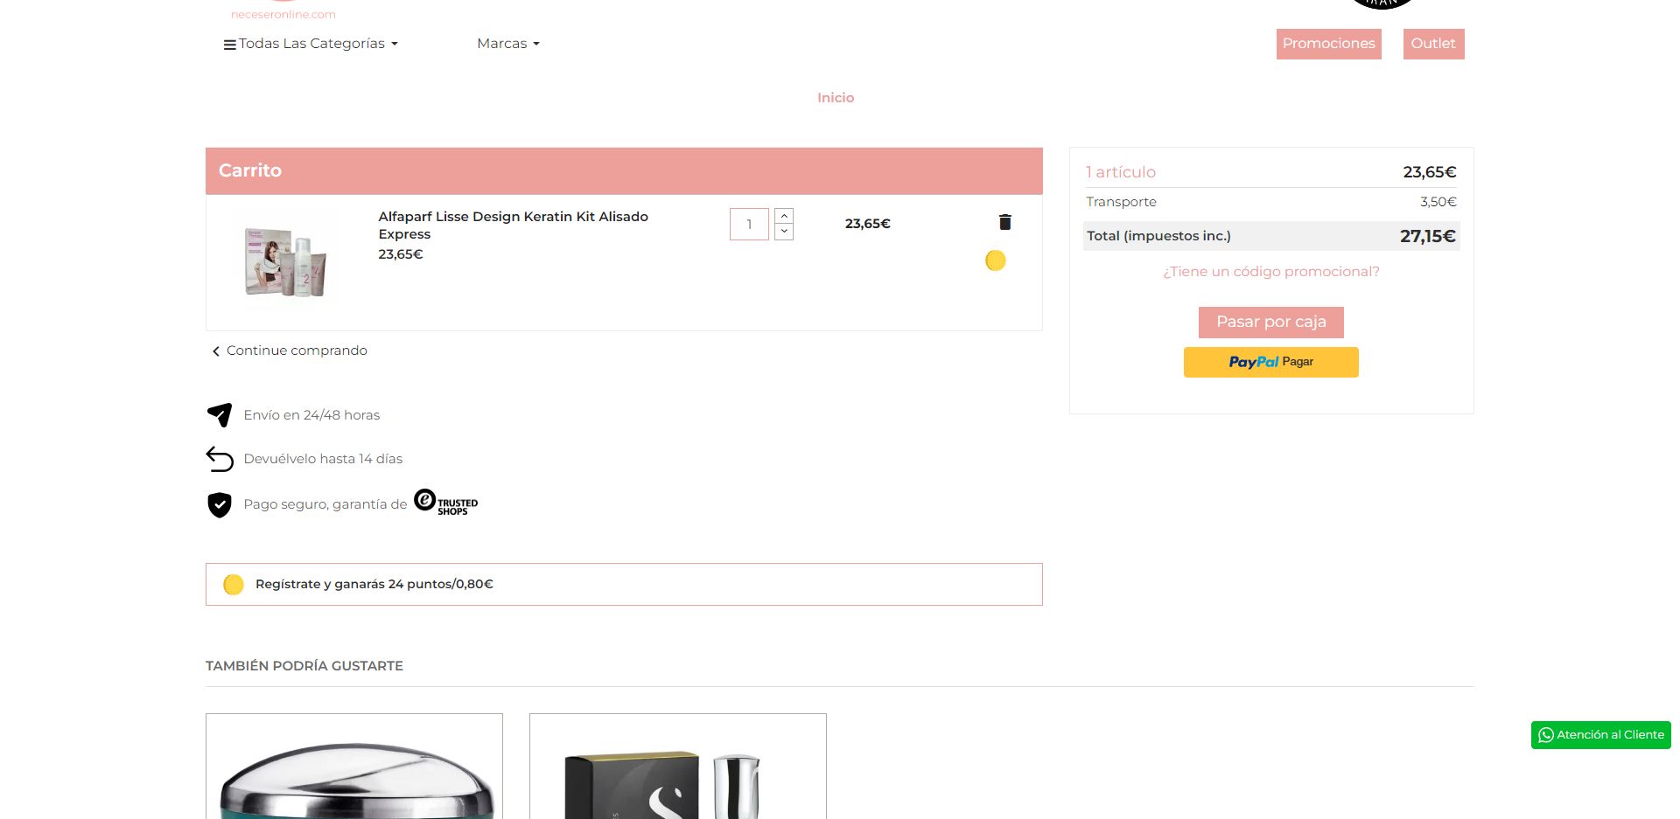
Task: Open the Marcas dropdown menu
Action: click(x=508, y=44)
